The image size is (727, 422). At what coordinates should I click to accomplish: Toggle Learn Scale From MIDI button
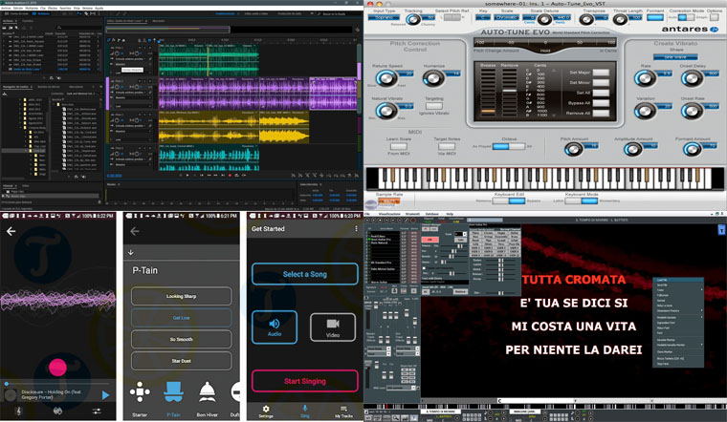398,146
